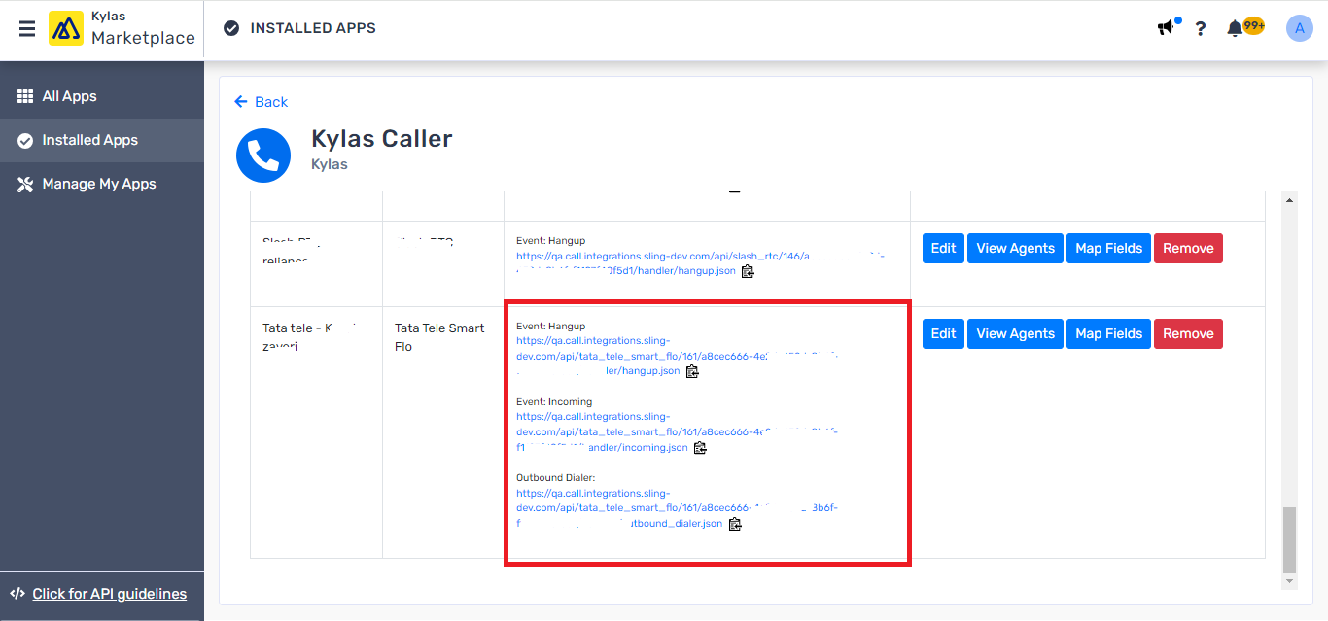Image resolution: width=1328 pixels, height=621 pixels.
Task: View Agents for Tata Tele Smart Flo
Action: pos(1015,333)
